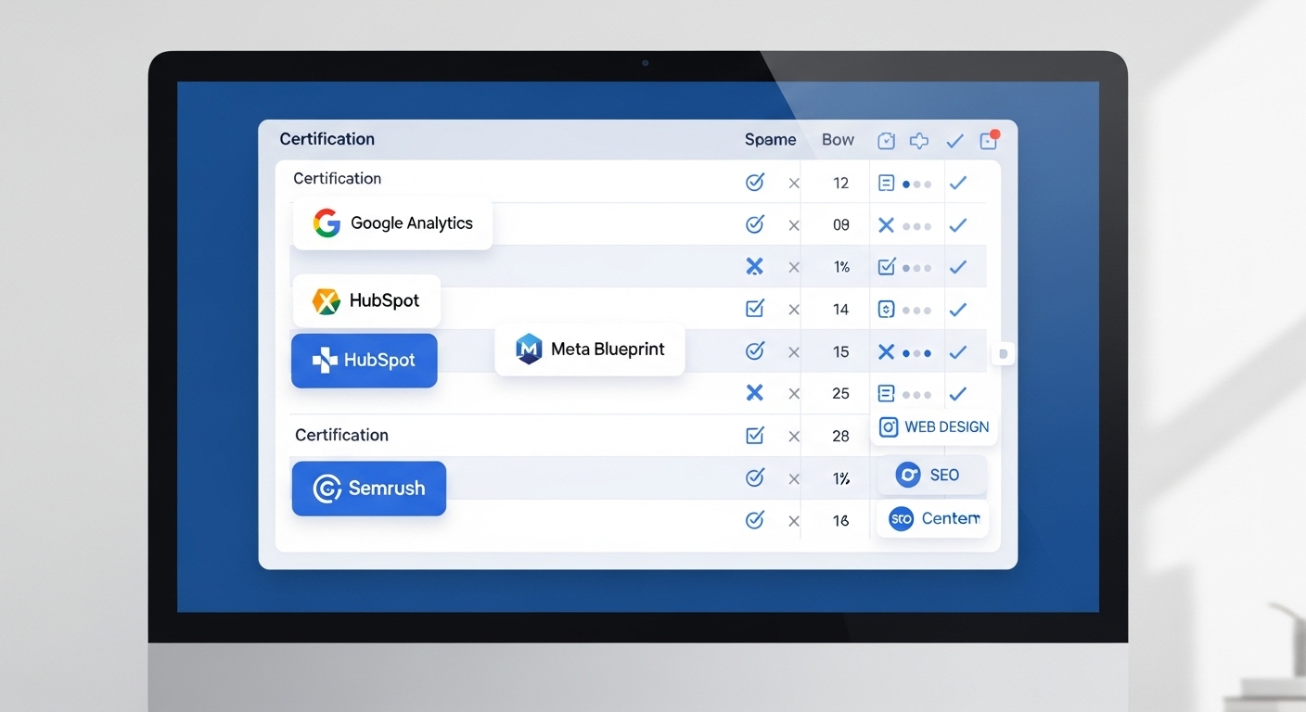Click gray x in row numbered 15
Screen dimensions: 1306x712
click(794, 352)
